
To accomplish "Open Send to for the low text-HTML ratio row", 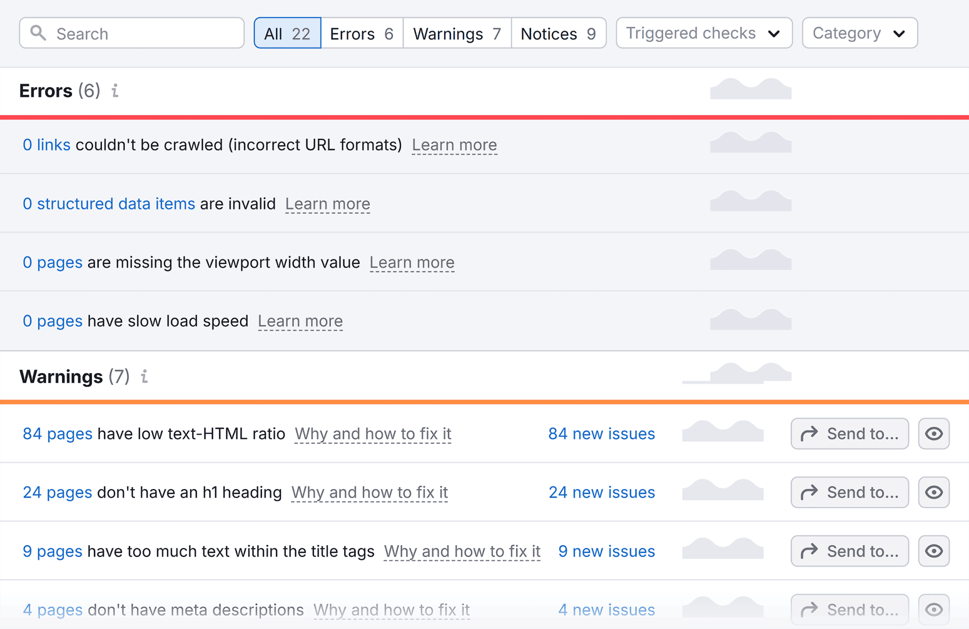I will tap(849, 434).
